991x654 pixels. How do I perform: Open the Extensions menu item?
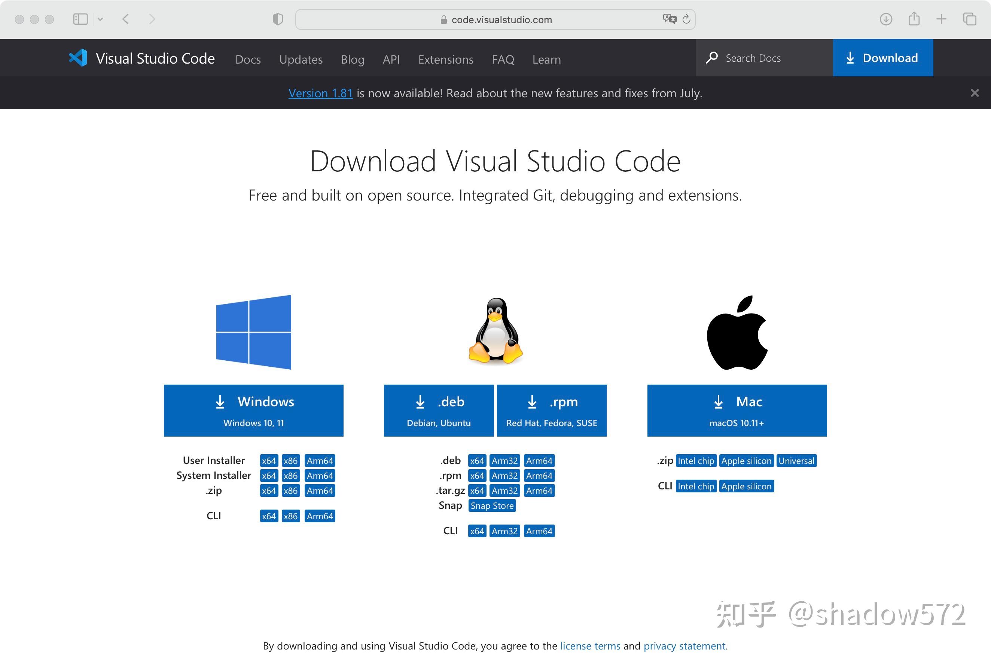pyautogui.click(x=445, y=59)
